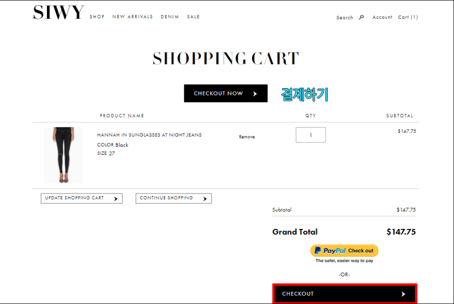Click the Grand Total amount $147.75
Screen dimensions: 454x304
(401, 232)
